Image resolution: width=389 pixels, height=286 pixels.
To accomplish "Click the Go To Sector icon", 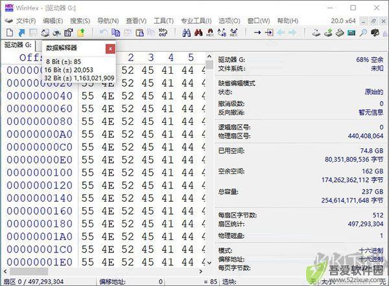I will (269, 32).
